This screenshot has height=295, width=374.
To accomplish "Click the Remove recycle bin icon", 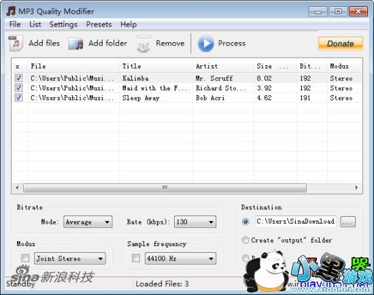I will point(143,44).
